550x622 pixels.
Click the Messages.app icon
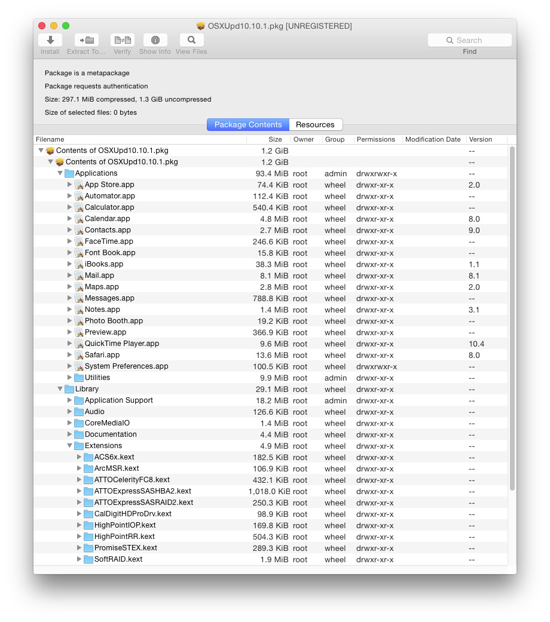pyautogui.click(x=79, y=298)
